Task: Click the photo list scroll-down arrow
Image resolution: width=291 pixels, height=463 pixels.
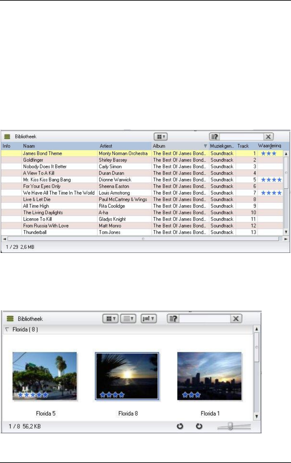Action: tap(257, 417)
